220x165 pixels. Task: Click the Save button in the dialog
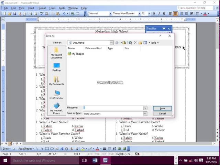[x=162, y=108]
